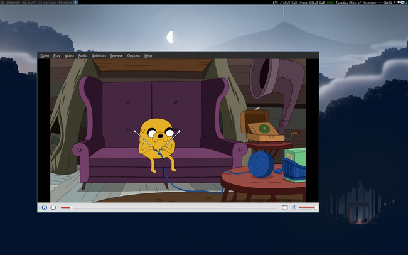The image size is (408, 255).
Task: Open the Help menu
Action: [148, 55]
